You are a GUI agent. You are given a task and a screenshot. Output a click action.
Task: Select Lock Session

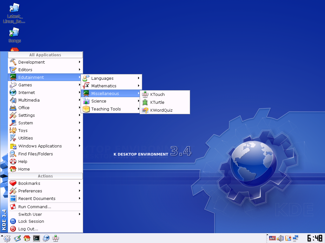pos(45,221)
